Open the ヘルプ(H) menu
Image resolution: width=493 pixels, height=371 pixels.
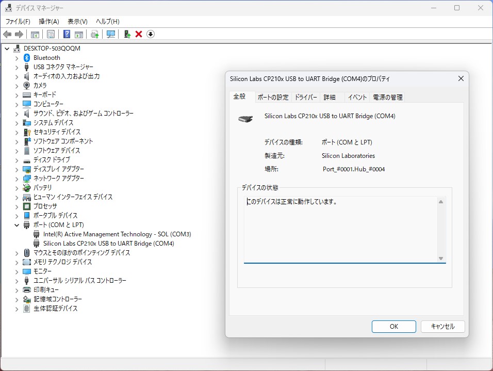[108, 21]
